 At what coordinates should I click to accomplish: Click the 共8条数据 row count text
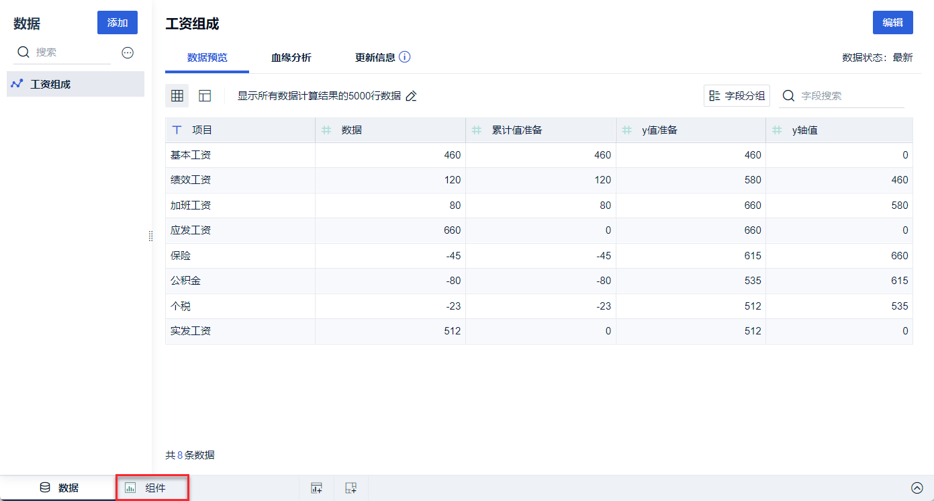(x=190, y=455)
